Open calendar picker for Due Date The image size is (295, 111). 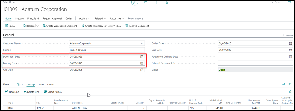point(290,50)
